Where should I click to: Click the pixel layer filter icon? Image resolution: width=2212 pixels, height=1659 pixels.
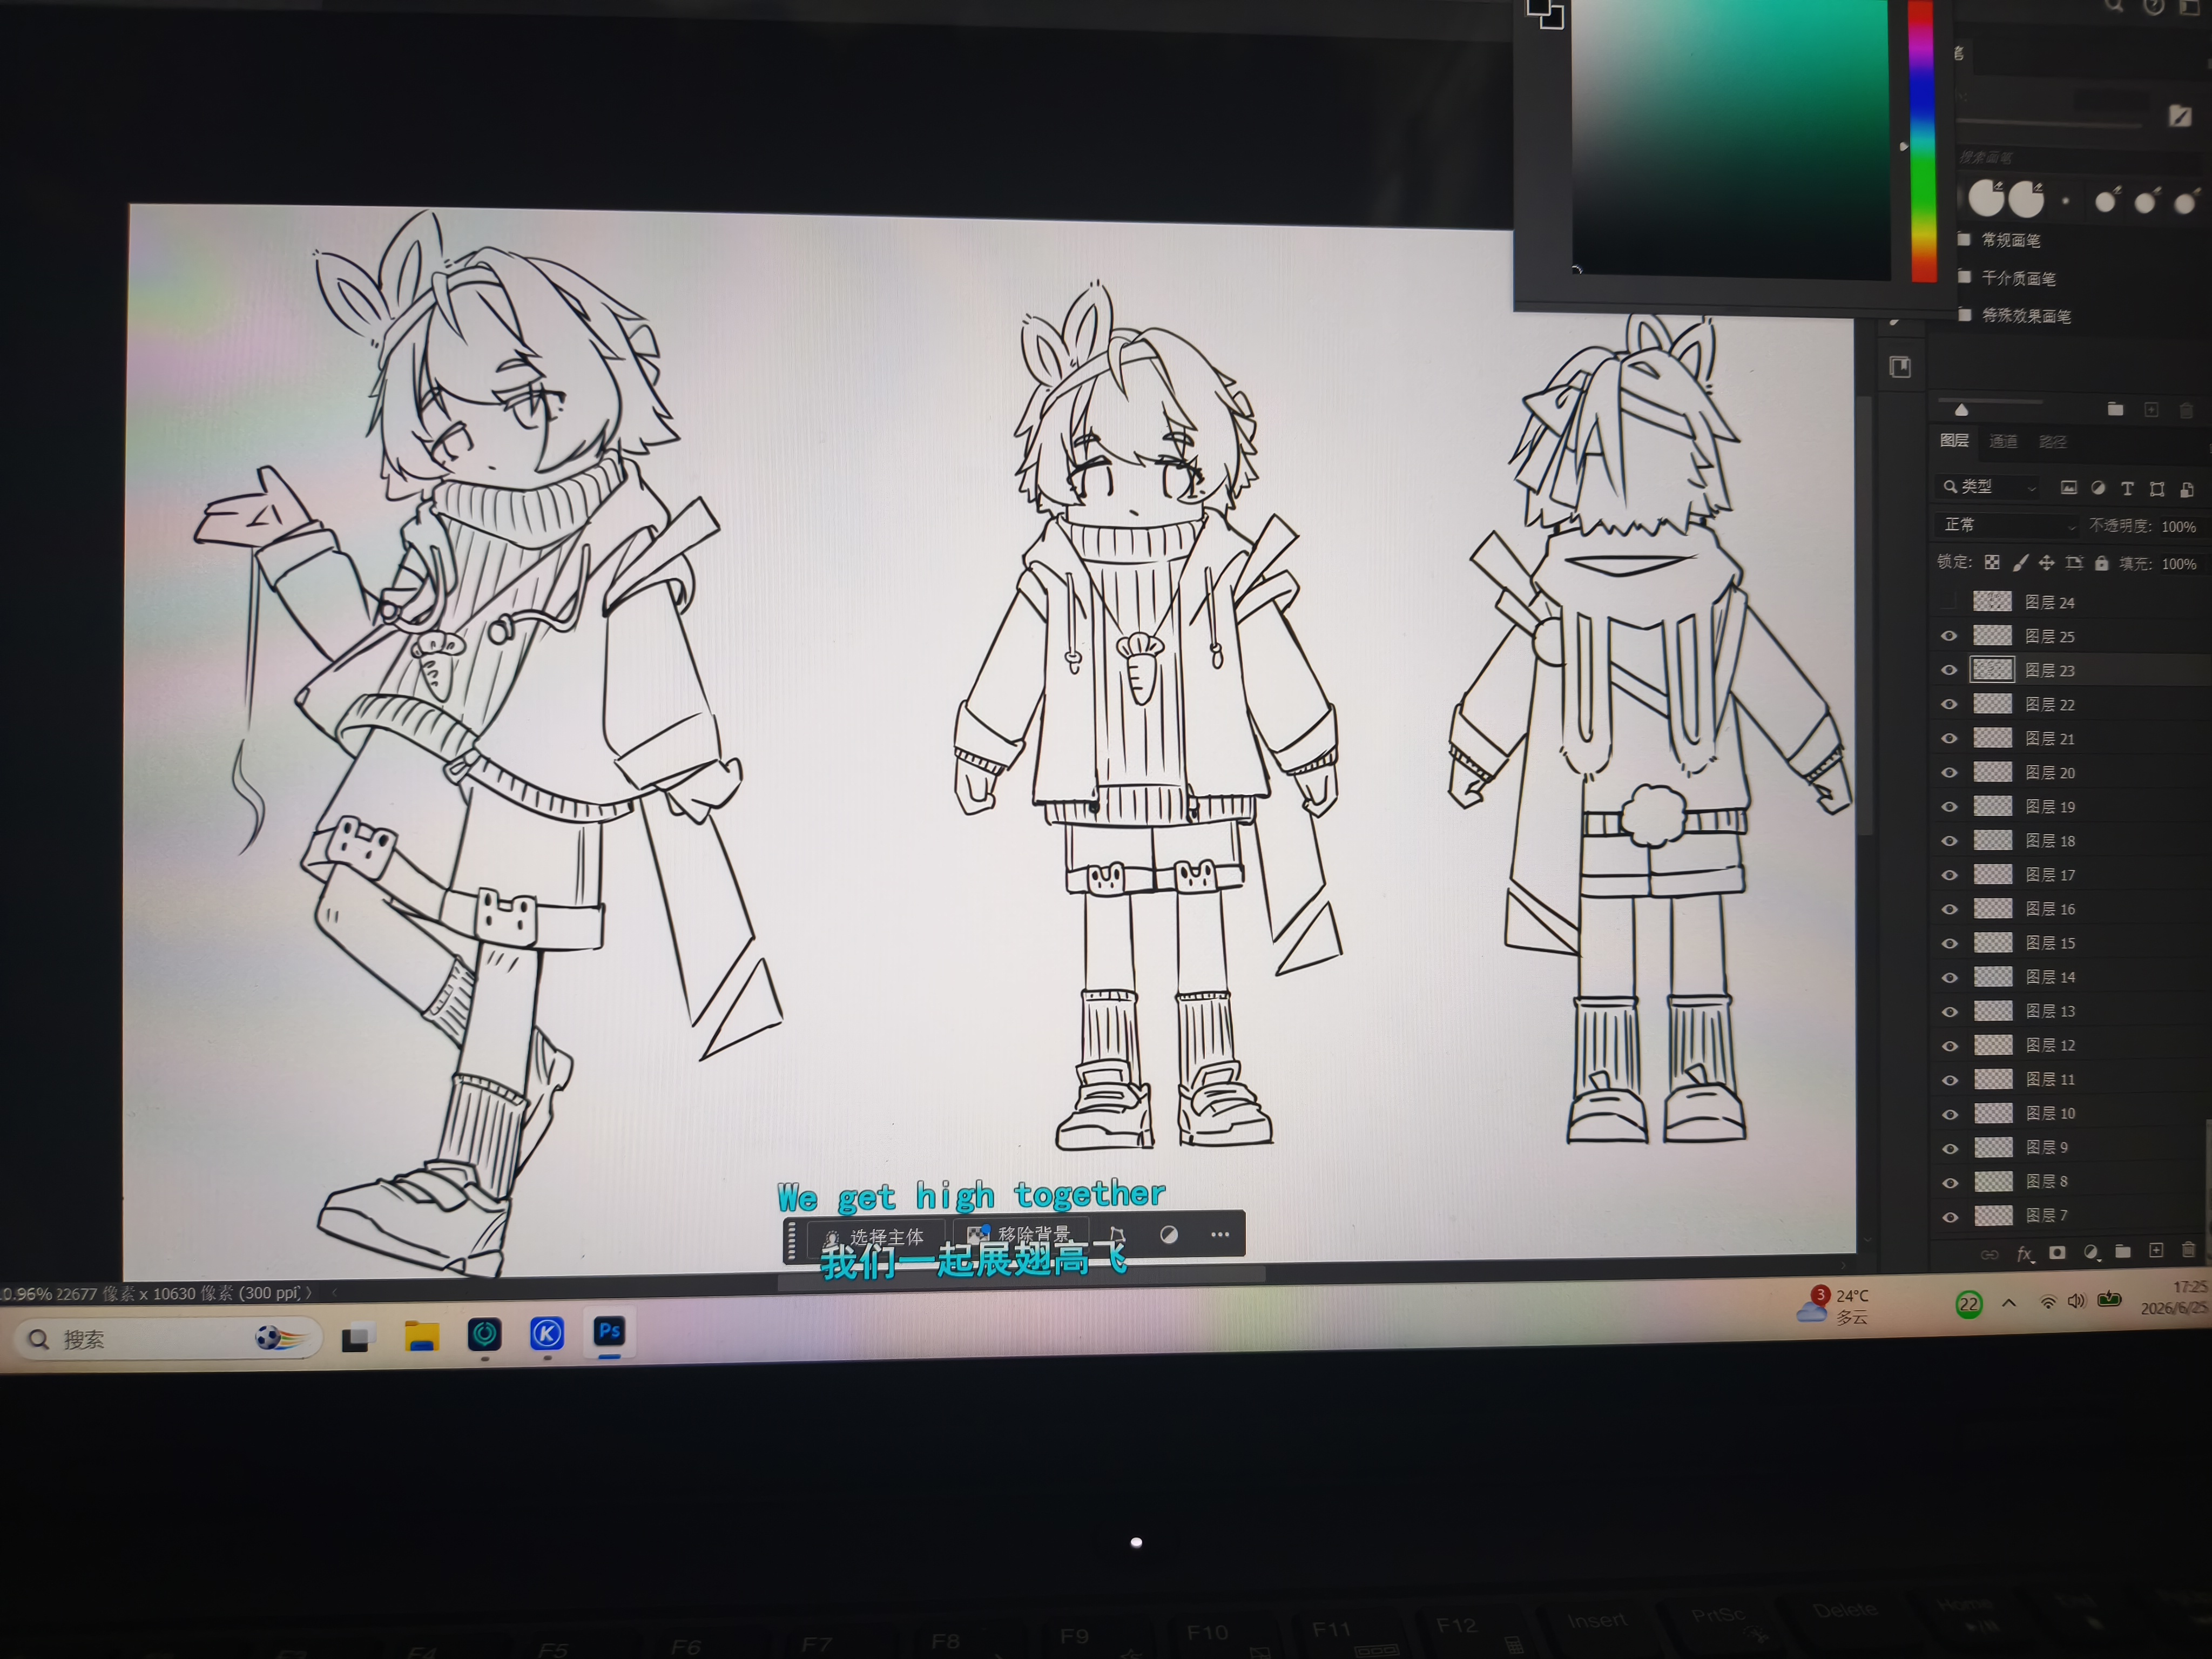pyautogui.click(x=2069, y=488)
